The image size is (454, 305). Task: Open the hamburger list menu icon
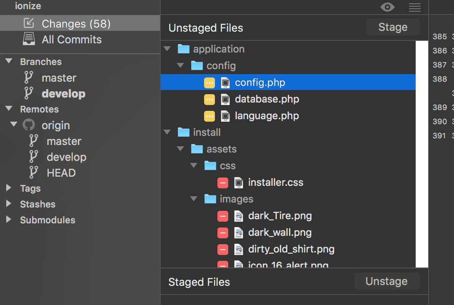click(414, 7)
